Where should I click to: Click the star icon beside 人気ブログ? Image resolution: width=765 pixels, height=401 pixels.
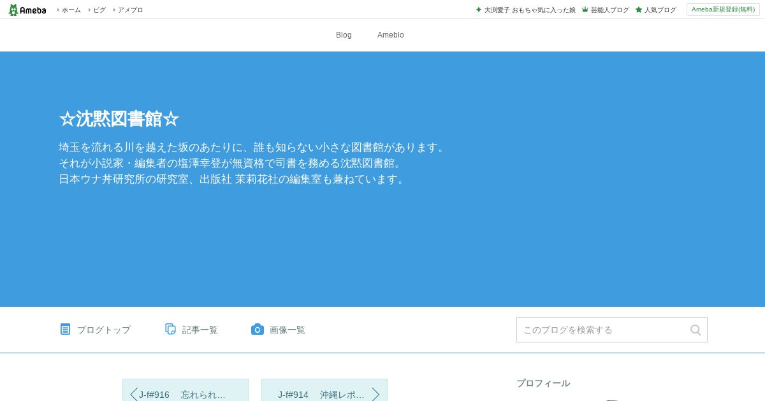pos(639,10)
